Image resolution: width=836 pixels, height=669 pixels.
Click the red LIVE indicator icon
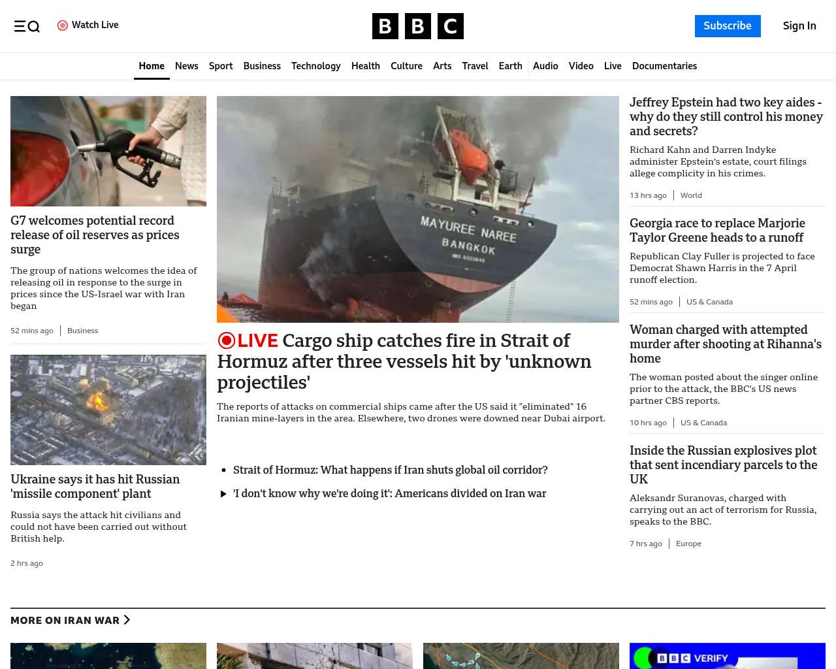(x=227, y=340)
